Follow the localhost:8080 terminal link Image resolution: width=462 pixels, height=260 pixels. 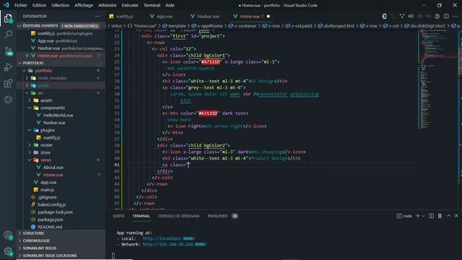click(168, 238)
